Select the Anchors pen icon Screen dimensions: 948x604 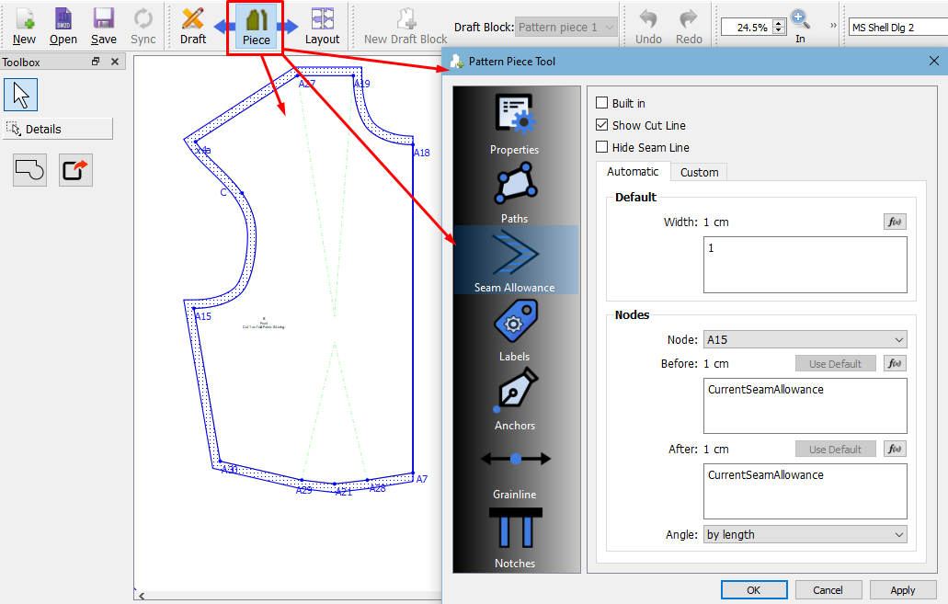click(514, 398)
